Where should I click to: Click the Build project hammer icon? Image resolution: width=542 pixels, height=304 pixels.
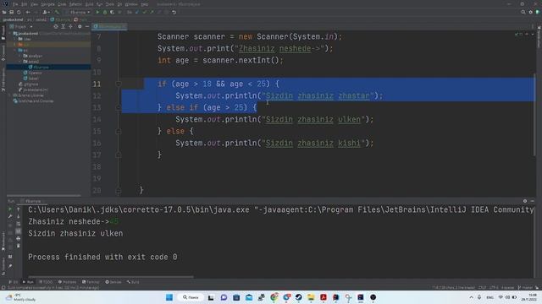(57, 12)
